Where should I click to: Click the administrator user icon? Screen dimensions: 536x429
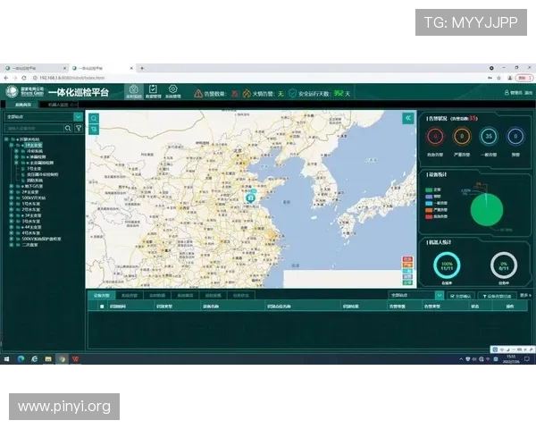[507, 93]
